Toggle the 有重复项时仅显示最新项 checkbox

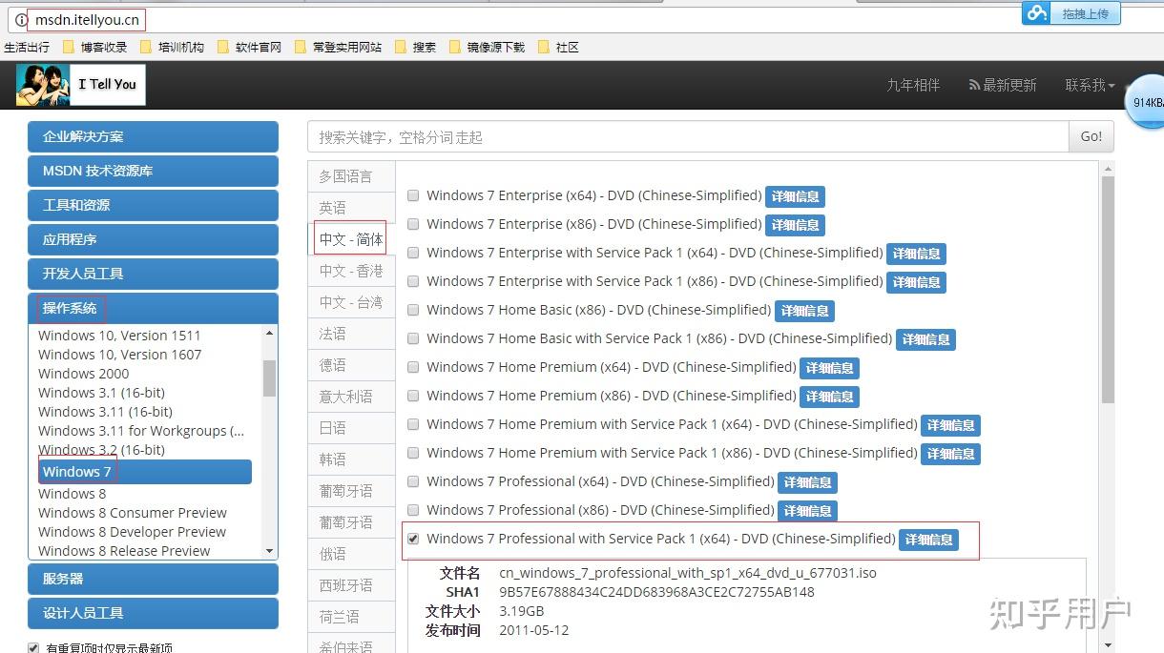tap(33, 648)
